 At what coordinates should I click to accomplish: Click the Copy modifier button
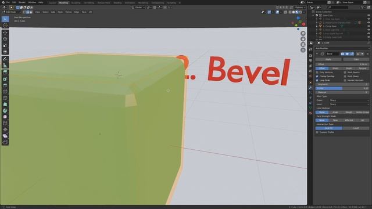[356, 59]
